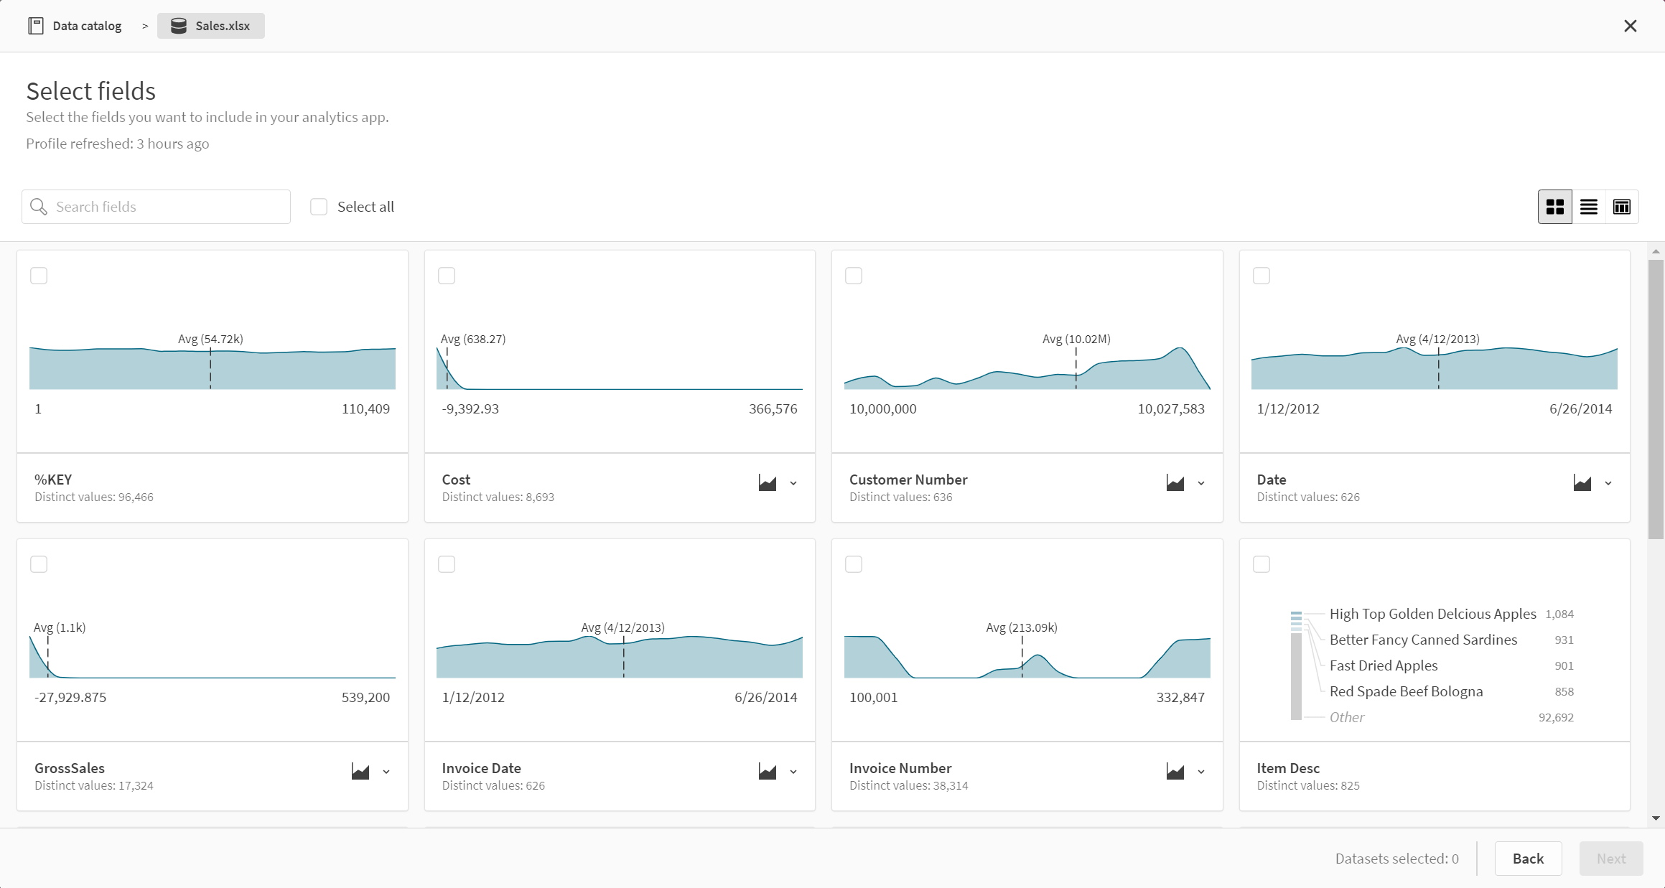Check the %KEY field checkbox

39,276
